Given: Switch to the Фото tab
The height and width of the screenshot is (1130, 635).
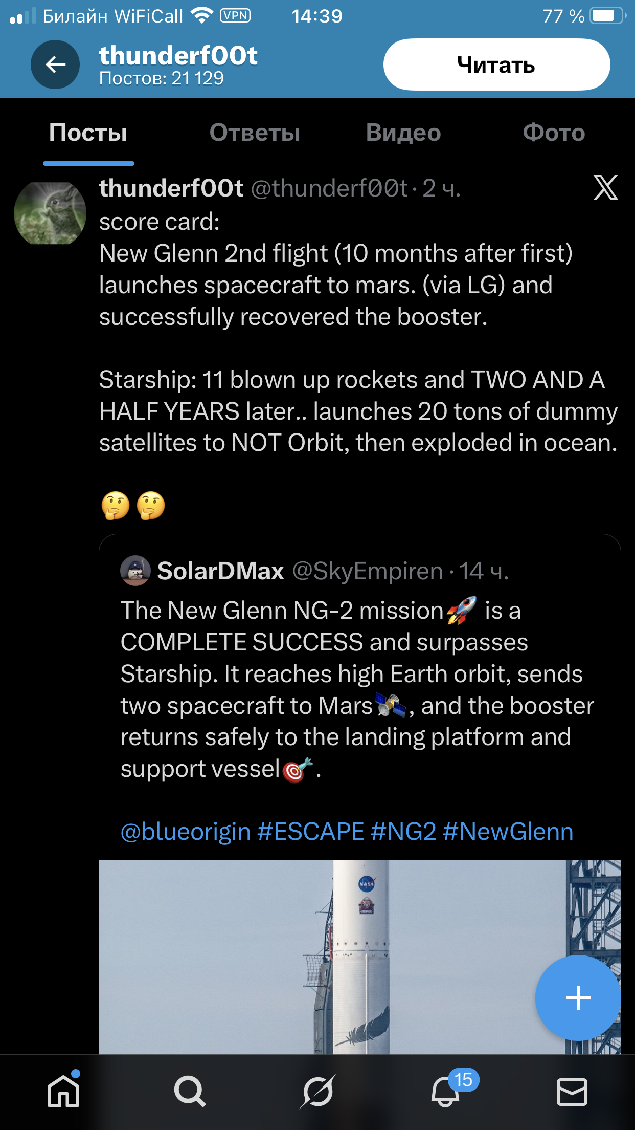Looking at the screenshot, I should point(554,133).
